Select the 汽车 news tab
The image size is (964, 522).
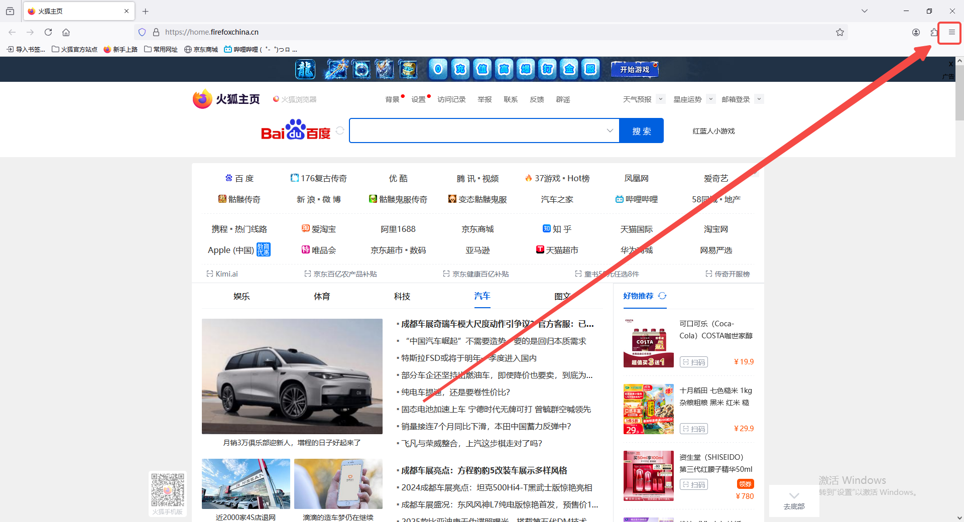tap(482, 296)
